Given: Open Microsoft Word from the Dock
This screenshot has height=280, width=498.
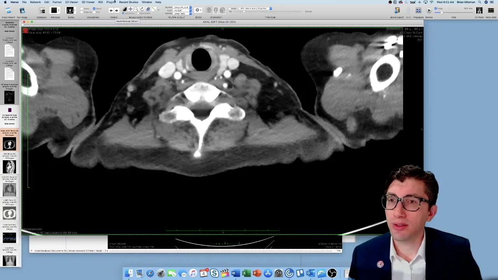Looking at the screenshot, I should click(235, 273).
